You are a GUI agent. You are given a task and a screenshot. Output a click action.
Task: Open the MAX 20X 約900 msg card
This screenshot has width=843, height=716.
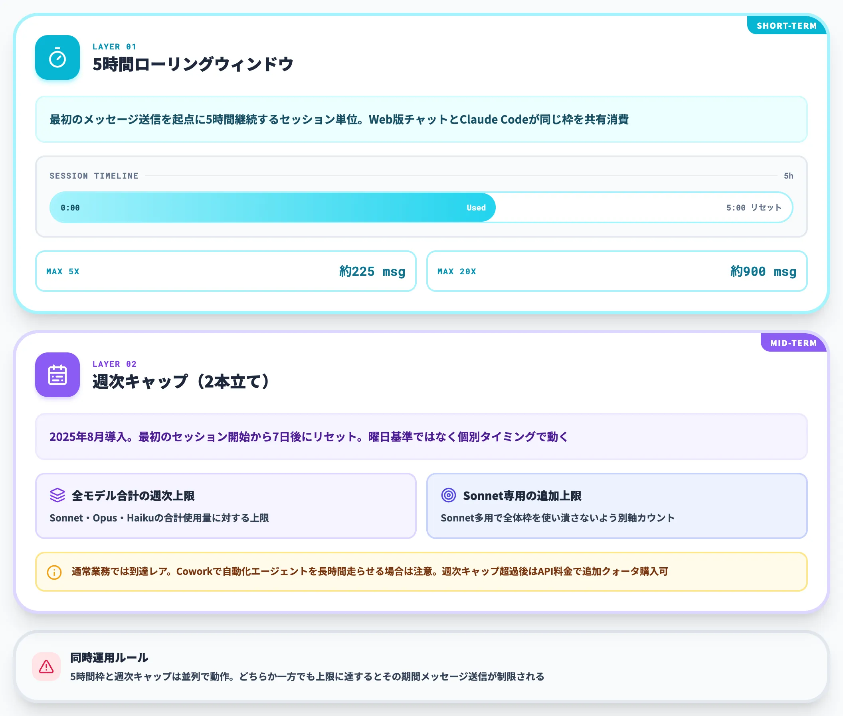click(x=617, y=271)
